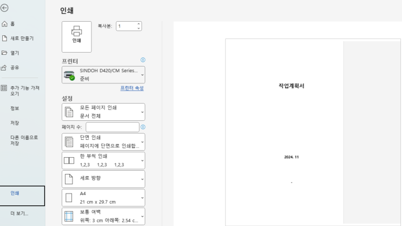Click the open folder icon in sidebar
The width and height of the screenshot is (402, 226).
coord(4,53)
